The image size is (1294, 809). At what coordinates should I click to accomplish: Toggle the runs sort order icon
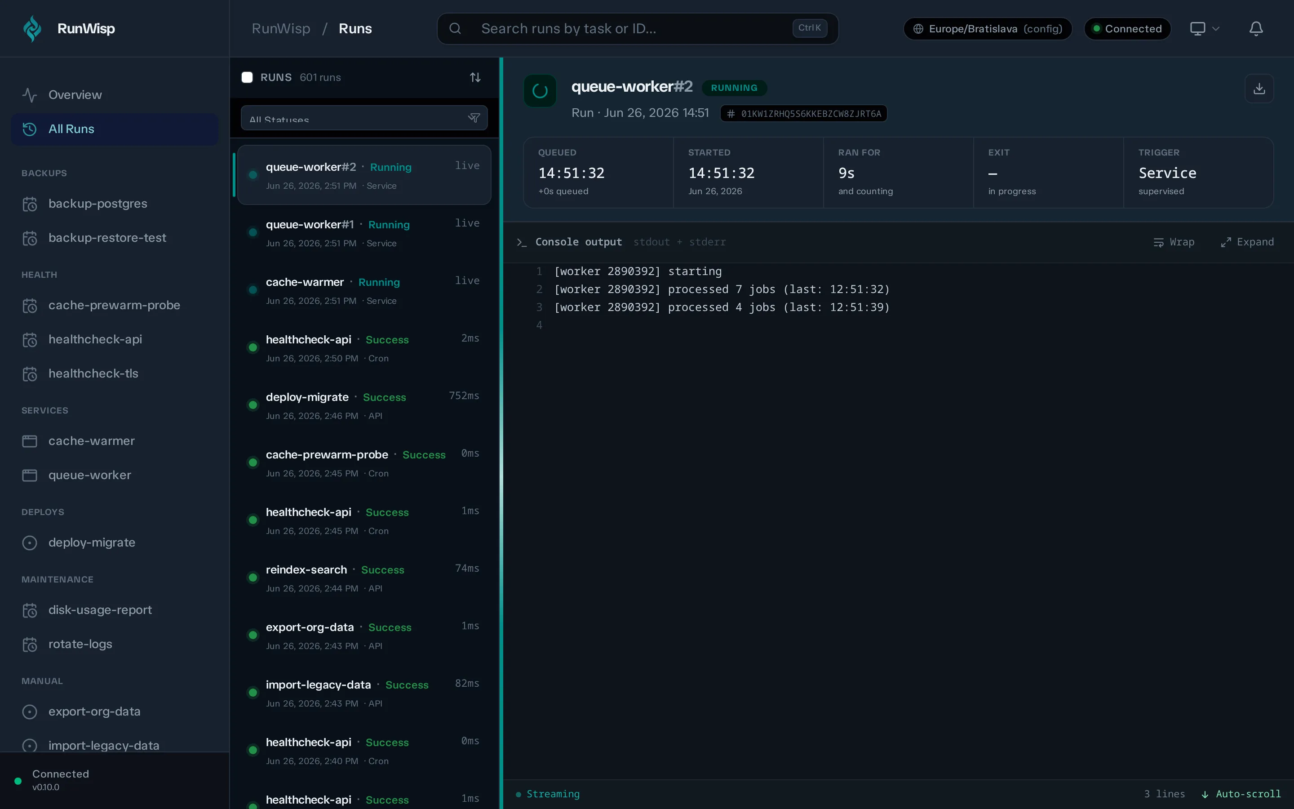[475, 78]
